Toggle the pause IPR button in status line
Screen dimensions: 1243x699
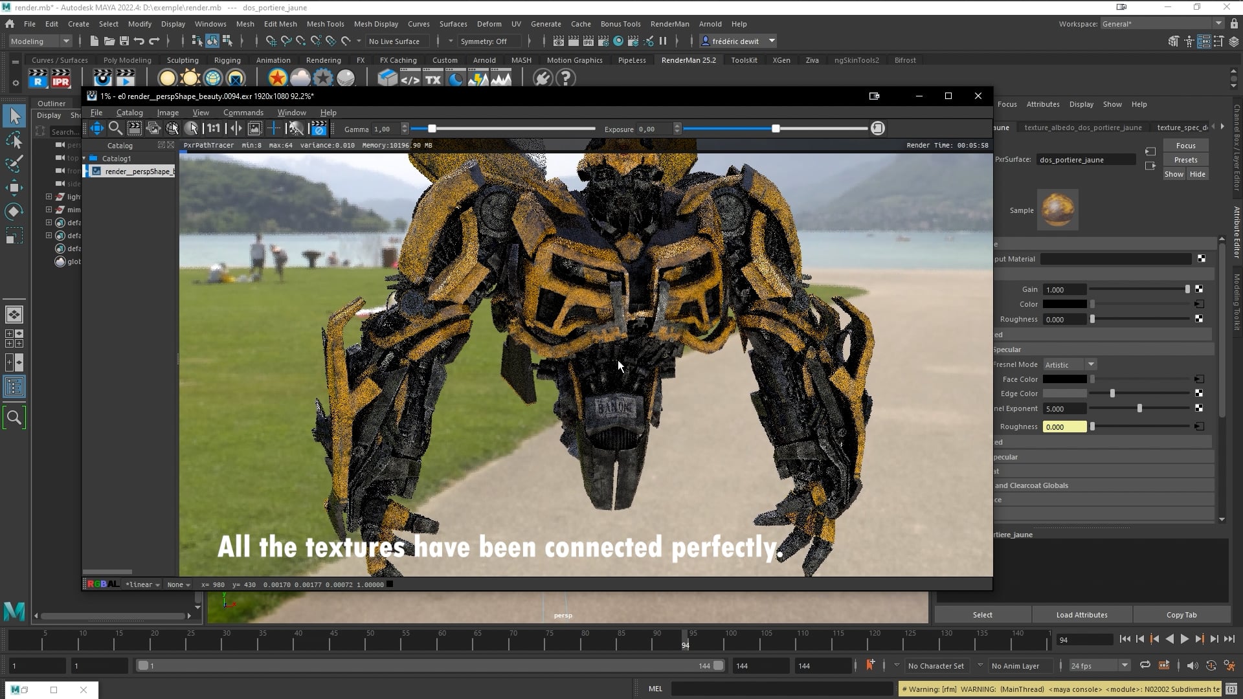click(663, 41)
